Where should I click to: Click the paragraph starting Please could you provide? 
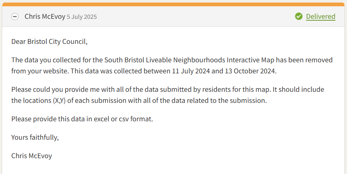click(x=168, y=95)
